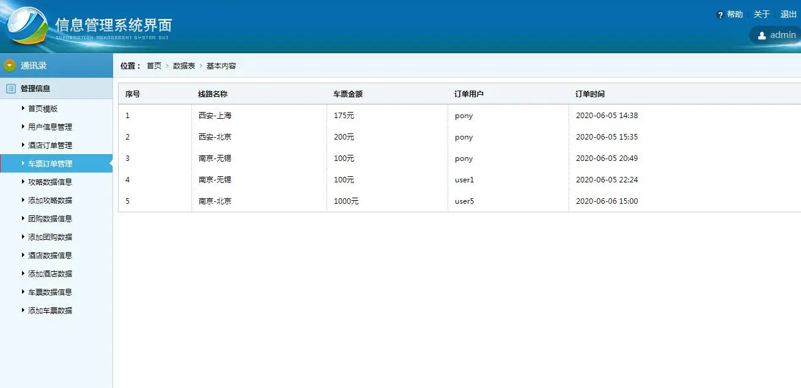Collapse 通讯录 with the round arrow icon

click(x=10, y=65)
